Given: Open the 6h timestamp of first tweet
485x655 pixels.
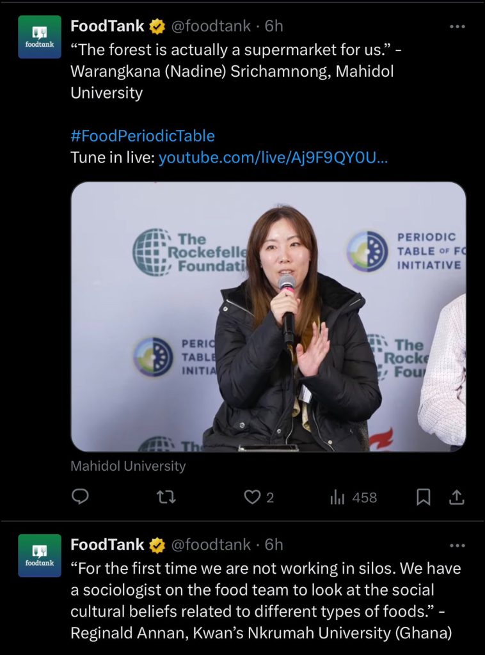Looking at the screenshot, I should pyautogui.click(x=274, y=26).
